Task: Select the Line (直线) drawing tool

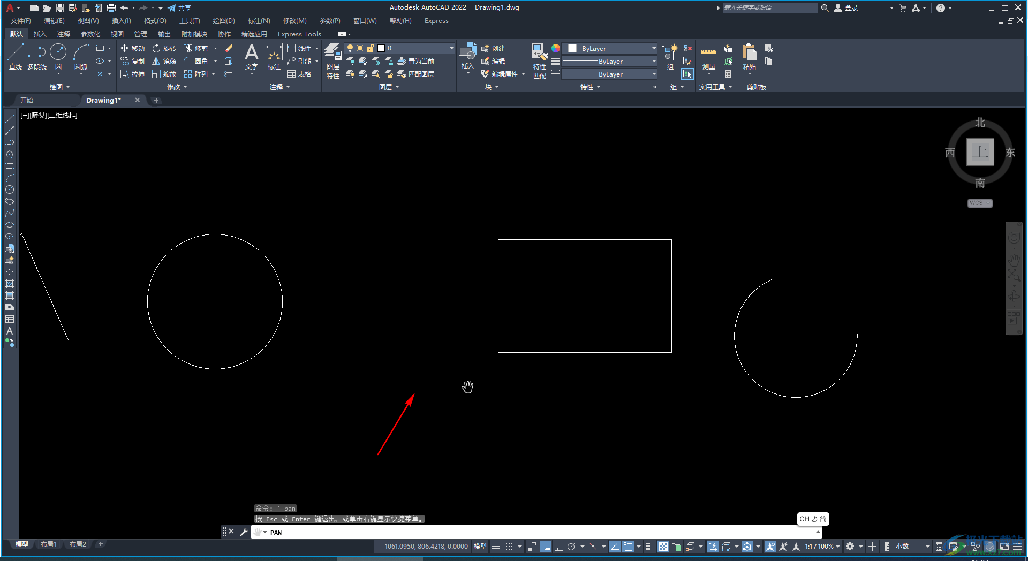Action: point(15,57)
